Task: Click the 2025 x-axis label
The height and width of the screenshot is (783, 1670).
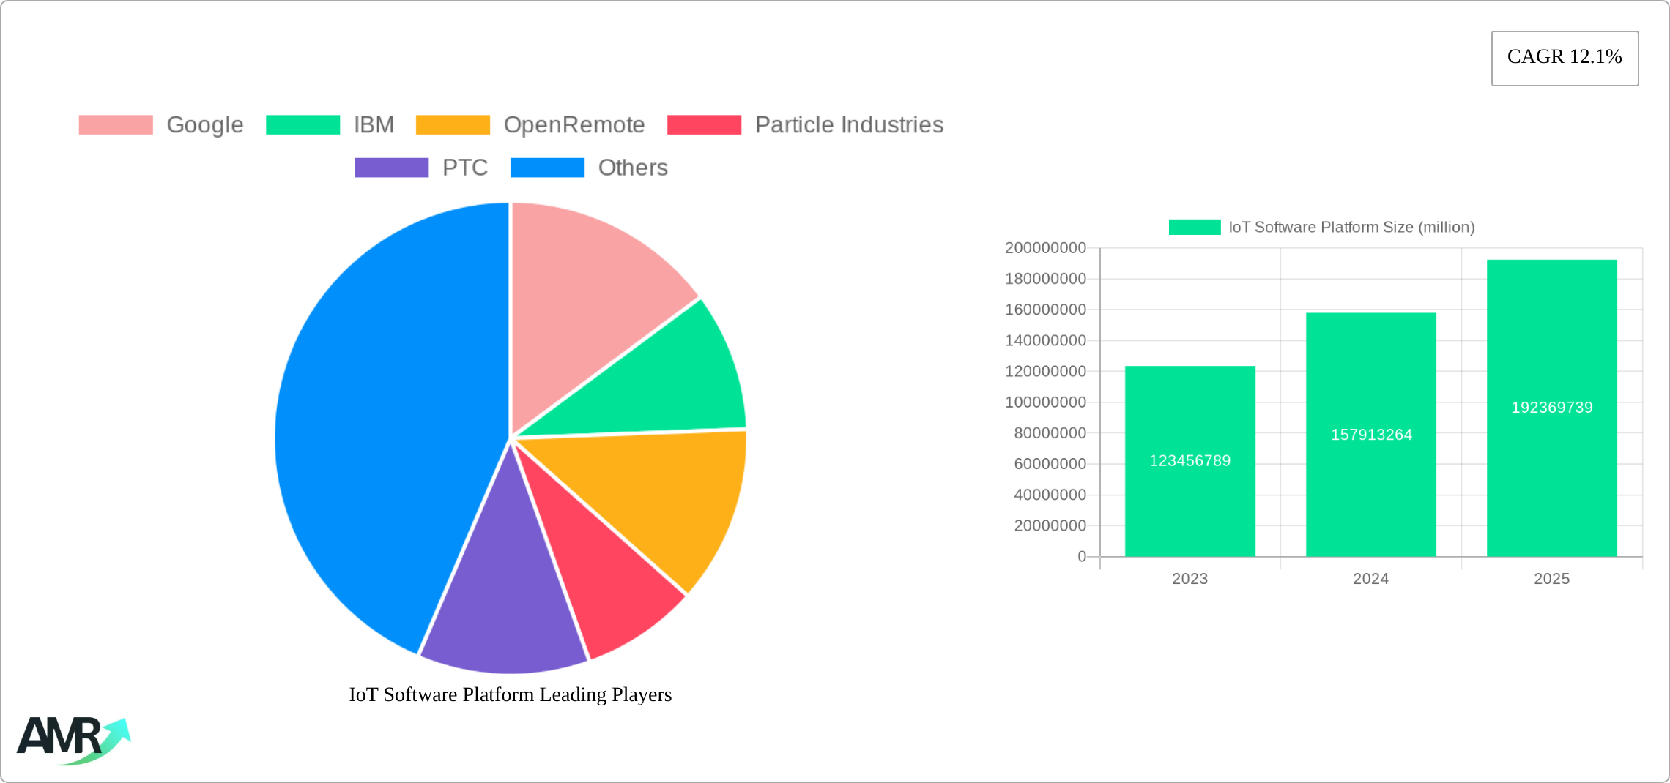Action: pos(1552,579)
